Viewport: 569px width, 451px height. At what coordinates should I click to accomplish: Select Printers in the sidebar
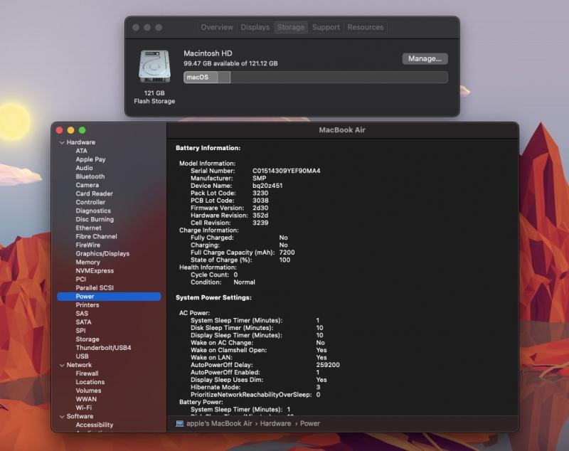87,305
